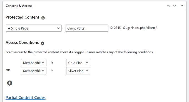Click the OR label beside second condition
Image resolution: width=189 pixels, height=102 pixels.
click(8, 70)
